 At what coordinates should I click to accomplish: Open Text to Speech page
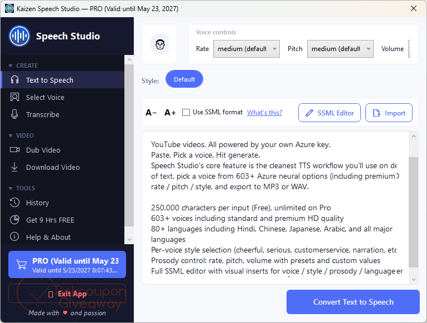tap(63, 80)
